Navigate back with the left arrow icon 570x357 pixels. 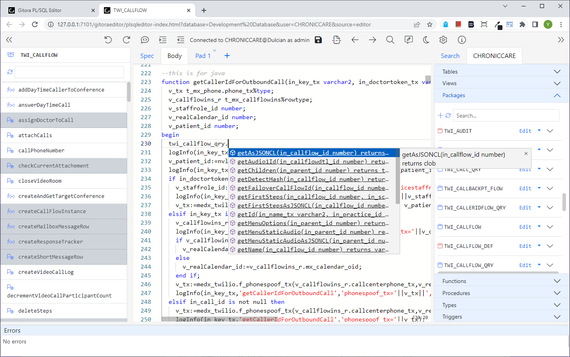(354, 40)
